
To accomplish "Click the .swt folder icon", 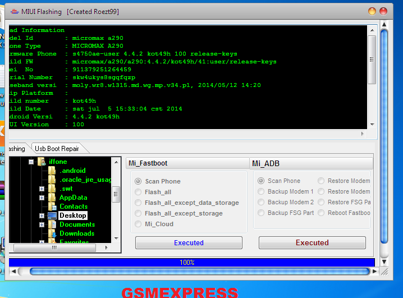I will click(x=52, y=189).
